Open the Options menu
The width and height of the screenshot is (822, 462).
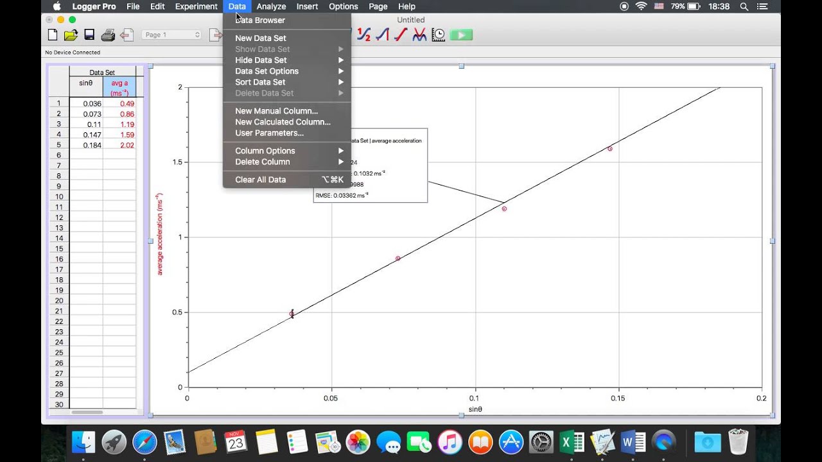coord(344,6)
